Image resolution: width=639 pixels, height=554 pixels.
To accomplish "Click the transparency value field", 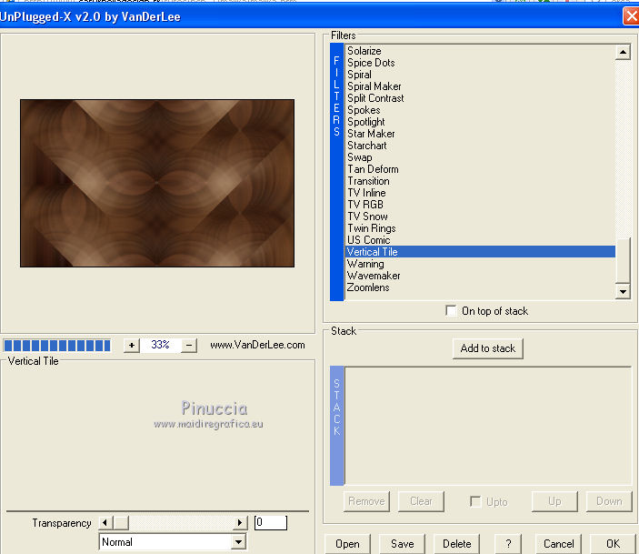I will pyautogui.click(x=271, y=522).
